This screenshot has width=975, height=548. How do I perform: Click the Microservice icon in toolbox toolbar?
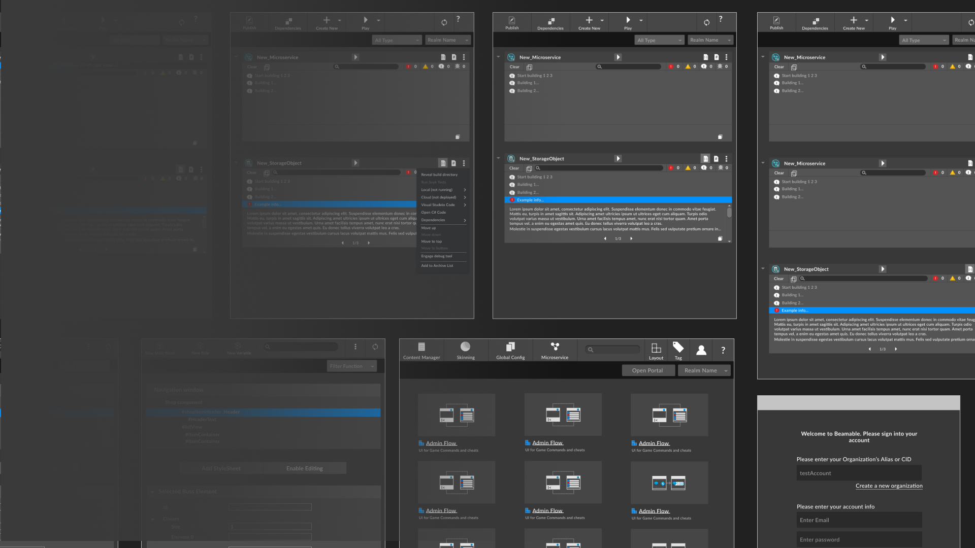tap(555, 350)
